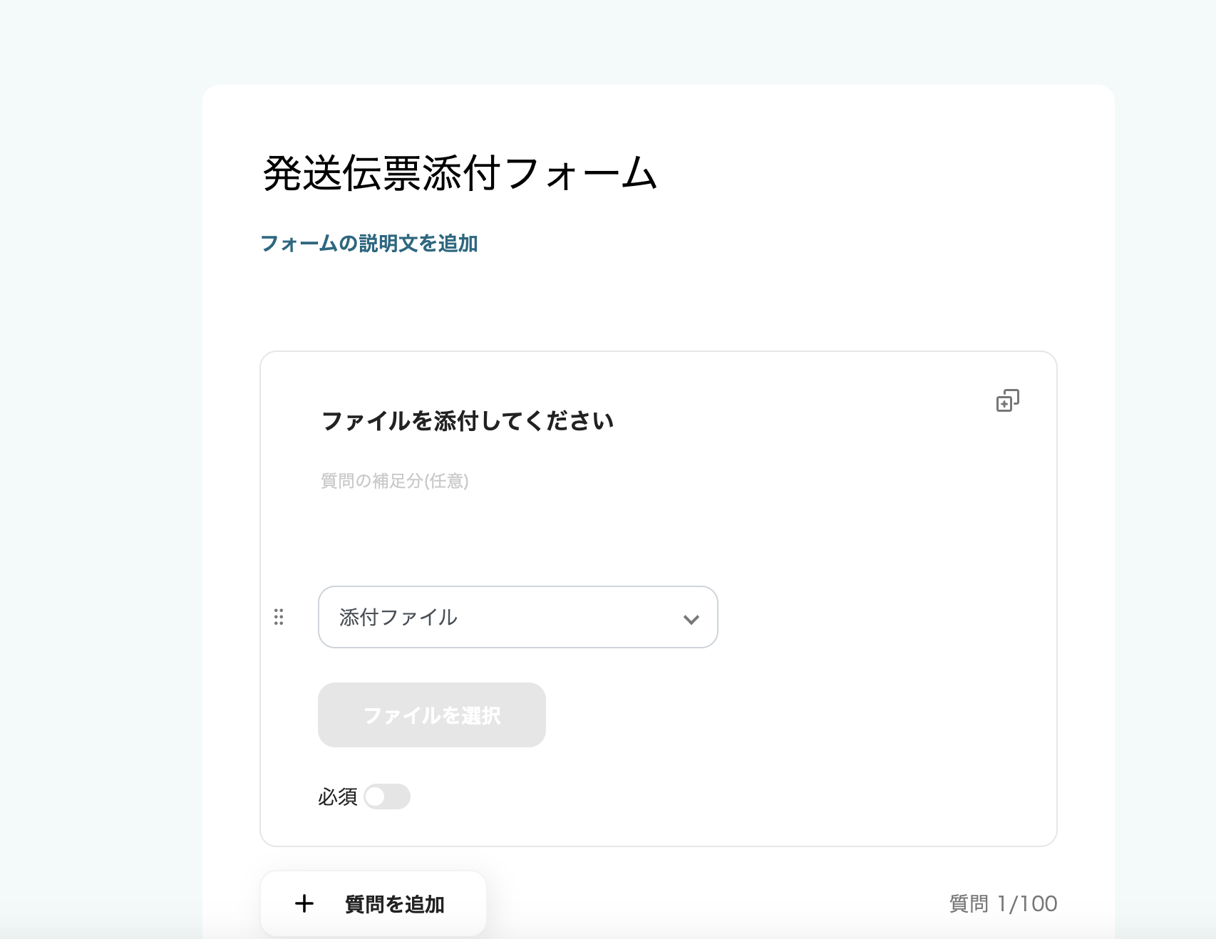Click the plus icon on 質問を追加
Viewport: 1216px width, 939px height.
coord(304,902)
